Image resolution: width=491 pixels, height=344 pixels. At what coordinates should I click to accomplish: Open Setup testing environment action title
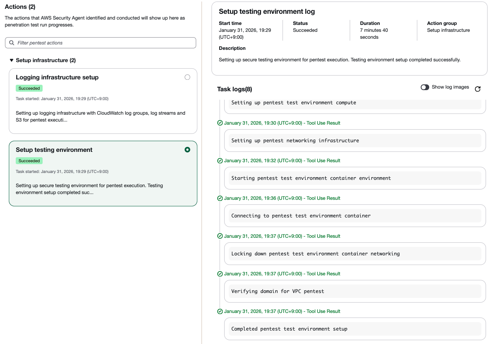(54, 150)
